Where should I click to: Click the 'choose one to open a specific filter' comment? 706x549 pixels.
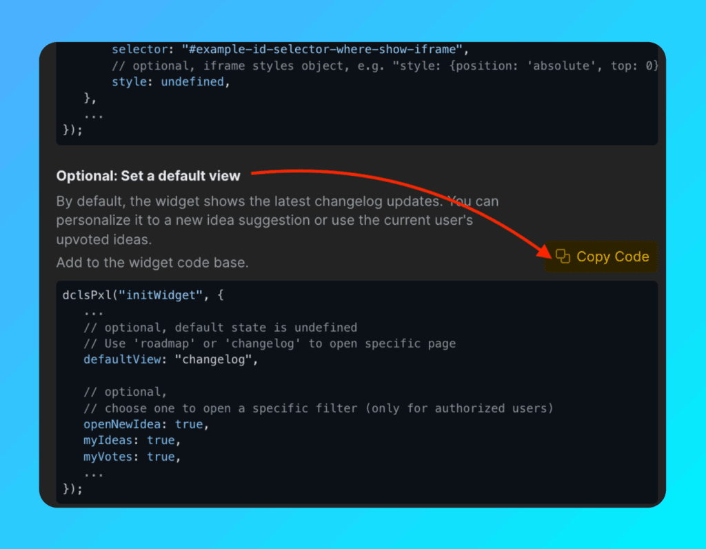pos(319,408)
